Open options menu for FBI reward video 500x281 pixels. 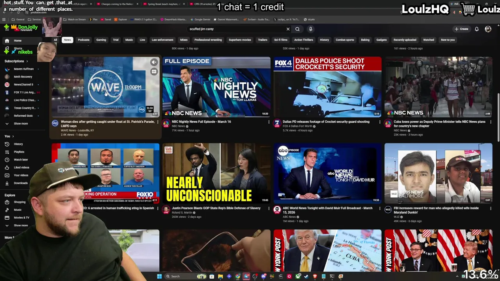pyautogui.click(x=491, y=208)
